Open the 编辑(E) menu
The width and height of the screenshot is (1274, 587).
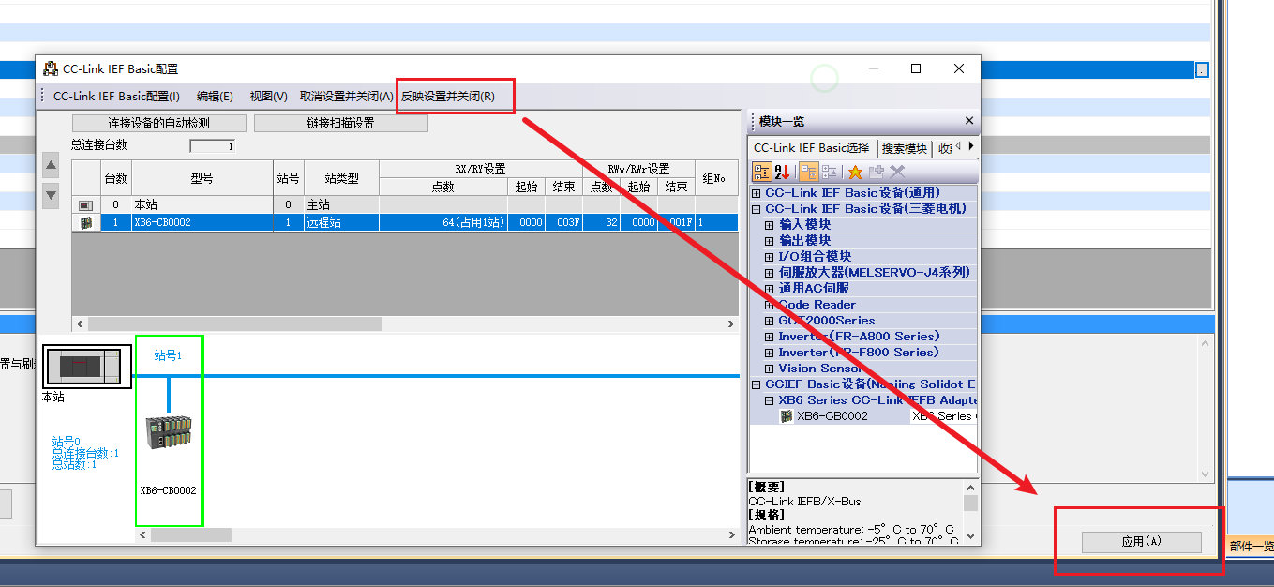[x=215, y=97]
